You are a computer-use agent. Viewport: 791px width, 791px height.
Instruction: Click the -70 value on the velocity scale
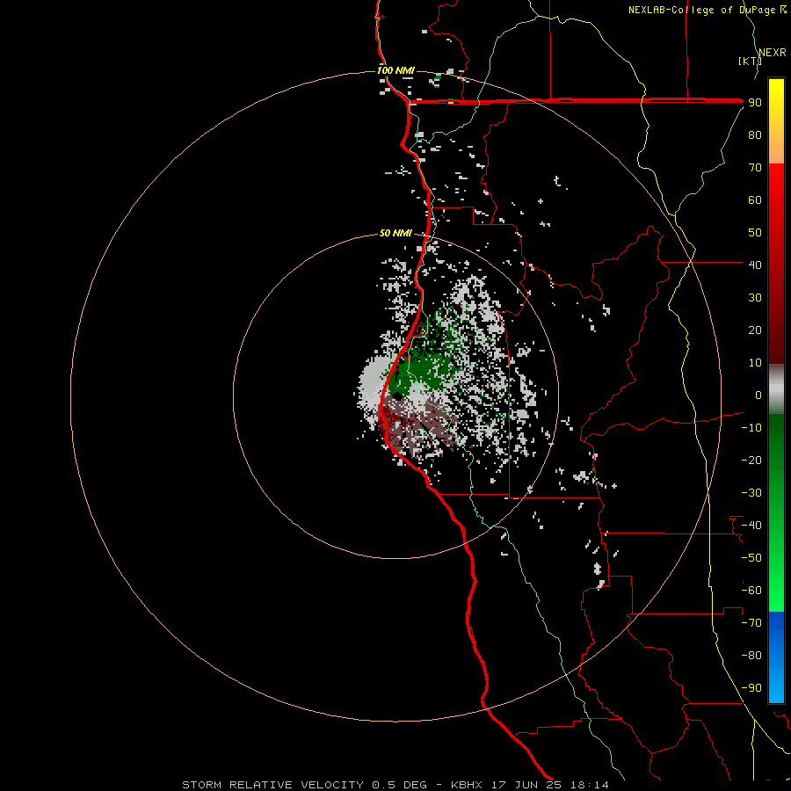tap(751, 623)
